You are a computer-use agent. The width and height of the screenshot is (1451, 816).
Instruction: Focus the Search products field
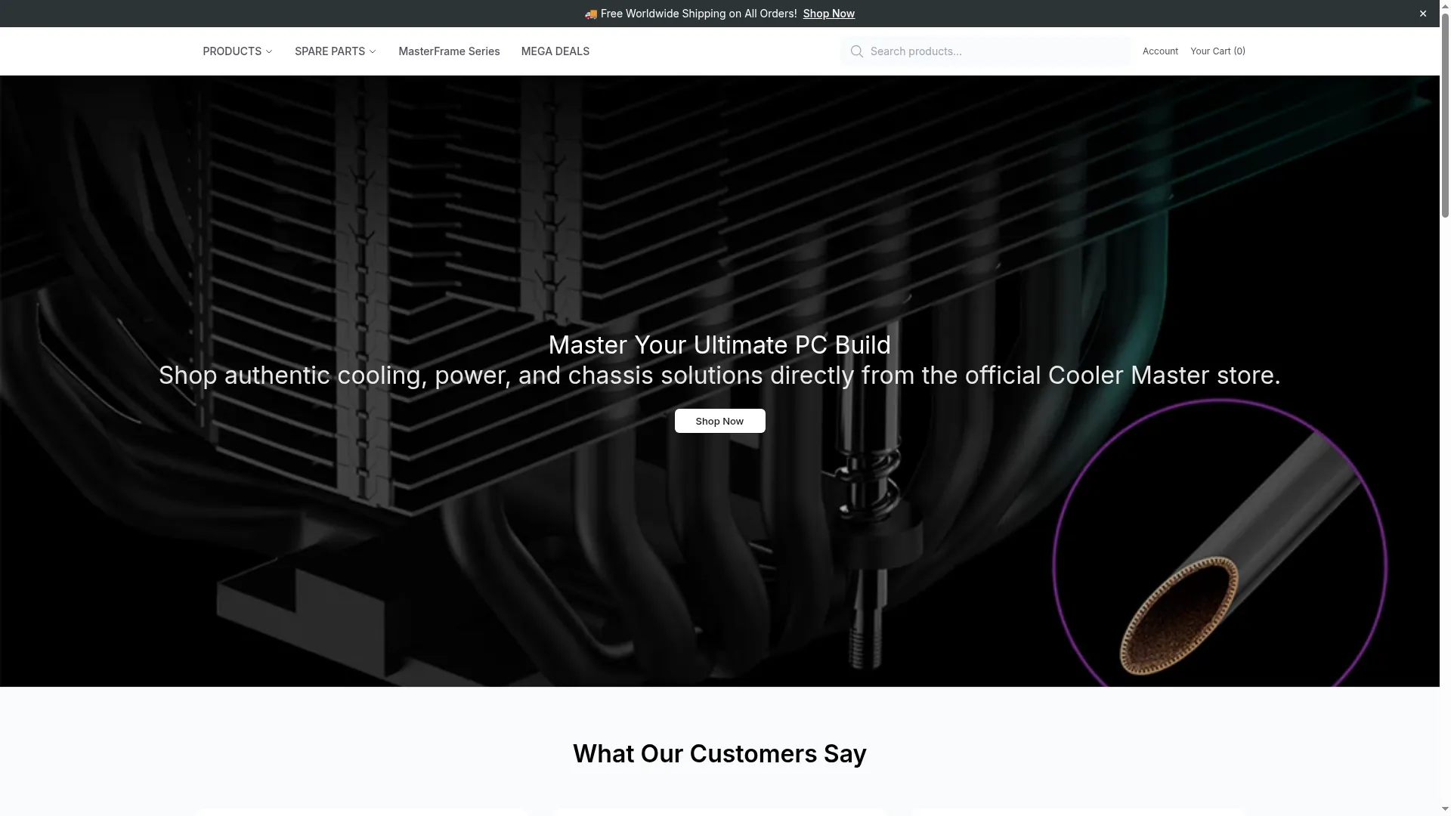click(x=985, y=51)
